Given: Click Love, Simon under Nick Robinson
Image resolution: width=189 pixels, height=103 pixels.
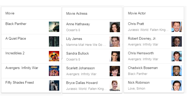Looking at the screenshot, I should (x=137, y=89).
